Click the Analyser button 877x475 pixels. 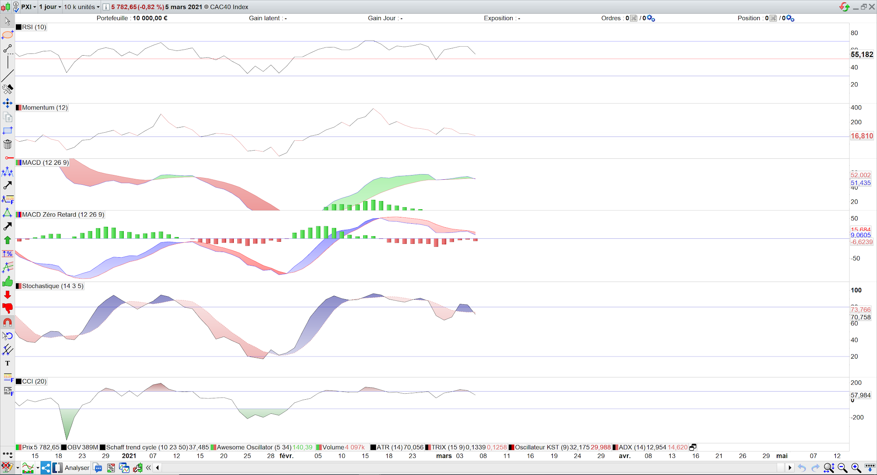(77, 468)
